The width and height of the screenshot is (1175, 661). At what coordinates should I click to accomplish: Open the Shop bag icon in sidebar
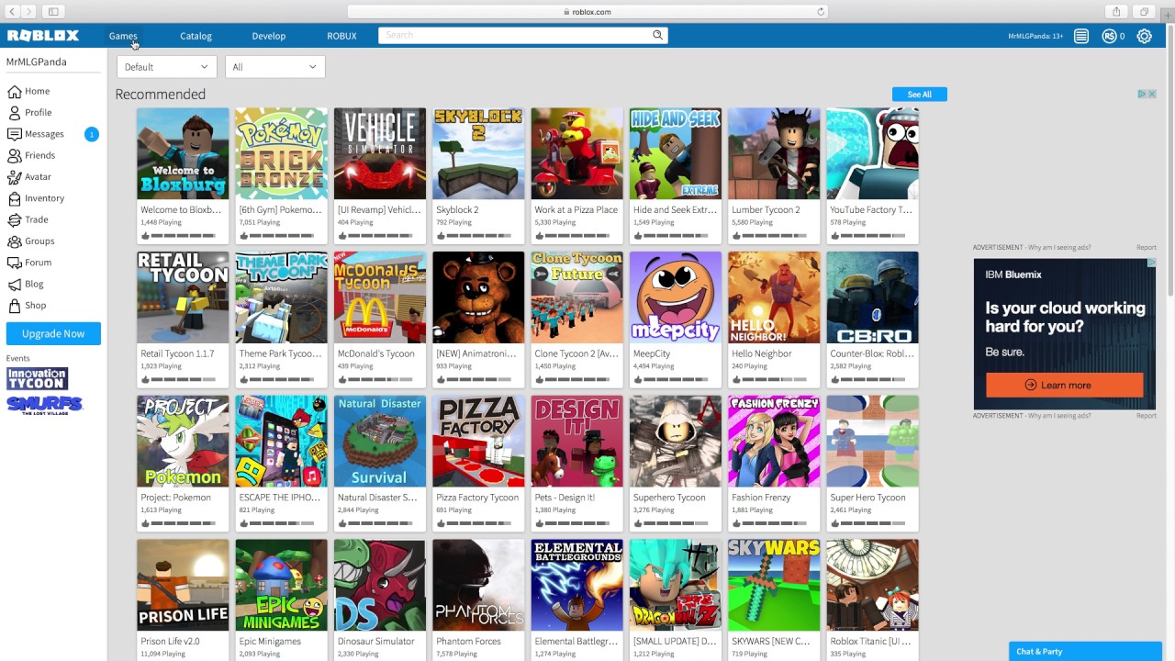pos(14,305)
